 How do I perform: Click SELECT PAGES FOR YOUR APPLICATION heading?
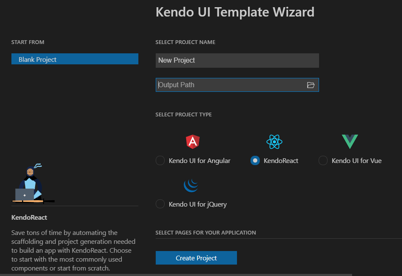[206, 233]
